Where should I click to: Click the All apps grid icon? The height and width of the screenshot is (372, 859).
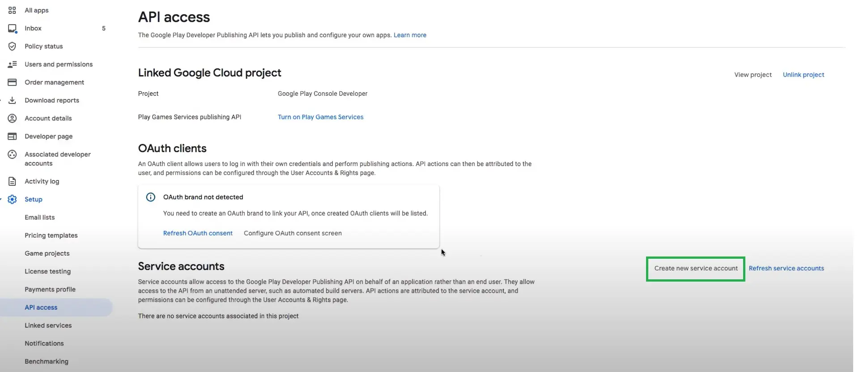coord(12,10)
